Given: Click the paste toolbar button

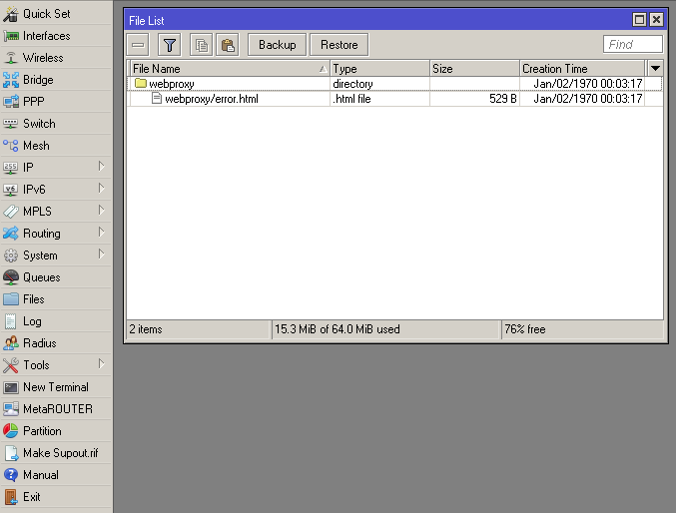Looking at the screenshot, I should (228, 45).
